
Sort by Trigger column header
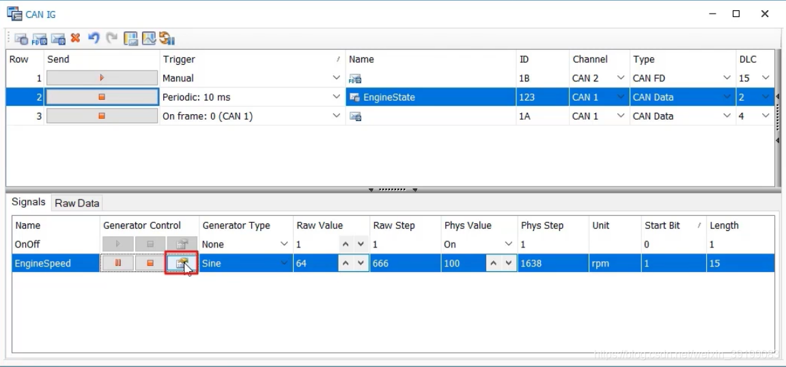click(253, 59)
